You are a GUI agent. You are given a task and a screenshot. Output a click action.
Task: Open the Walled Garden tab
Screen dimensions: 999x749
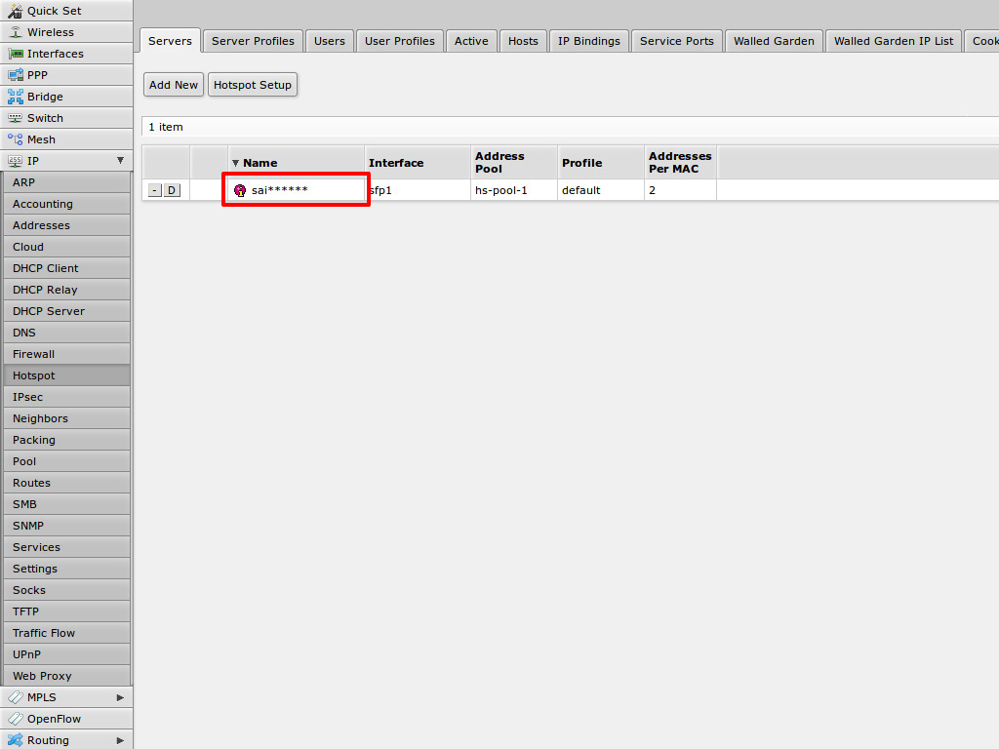pyautogui.click(x=774, y=41)
